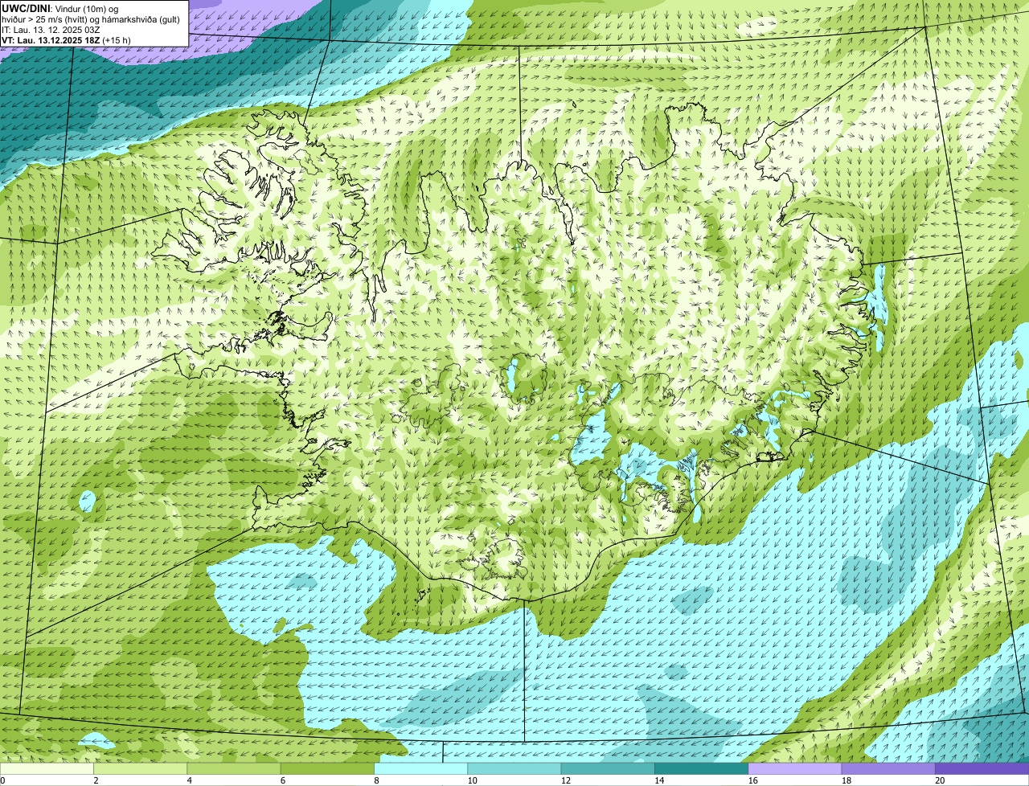Screen dimensions: 1029x786
Task: Click the 6–8 m/s dark green legend swatch
Action: [329, 768]
